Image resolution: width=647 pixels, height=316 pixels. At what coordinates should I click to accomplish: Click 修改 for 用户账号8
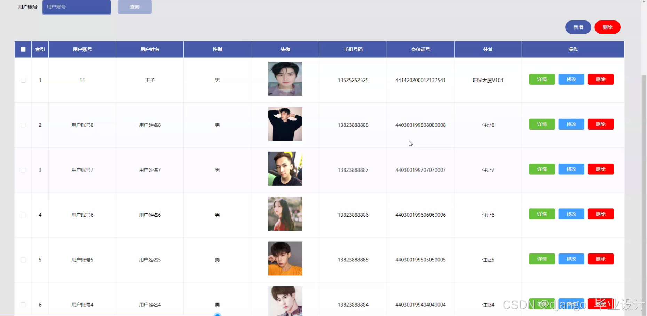pyautogui.click(x=571, y=124)
